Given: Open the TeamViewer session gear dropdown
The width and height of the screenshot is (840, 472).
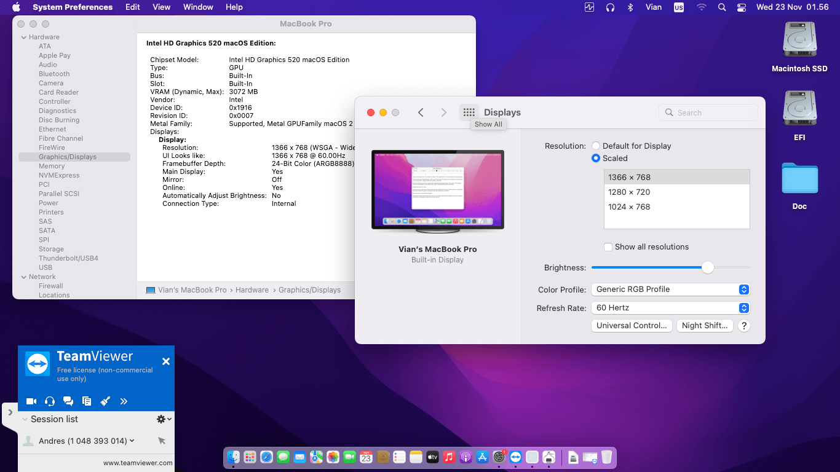Looking at the screenshot, I should click(164, 419).
